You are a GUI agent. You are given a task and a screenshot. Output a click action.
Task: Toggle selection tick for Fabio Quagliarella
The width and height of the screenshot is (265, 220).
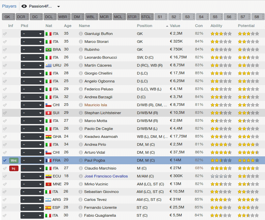(x=4, y=215)
